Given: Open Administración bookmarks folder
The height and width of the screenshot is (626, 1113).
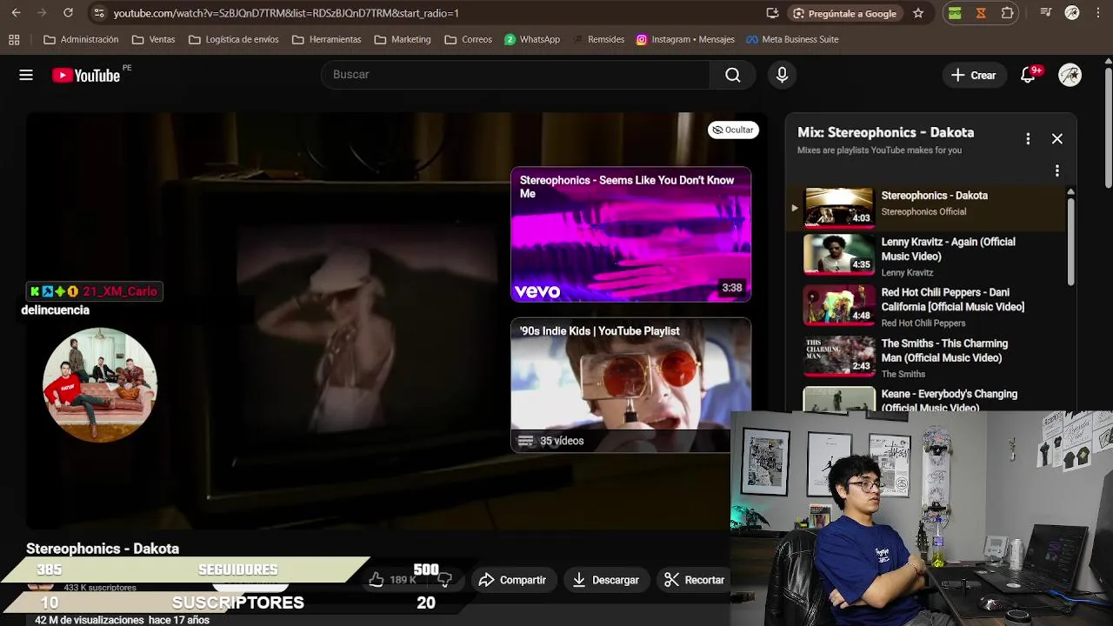Looking at the screenshot, I should tap(81, 39).
